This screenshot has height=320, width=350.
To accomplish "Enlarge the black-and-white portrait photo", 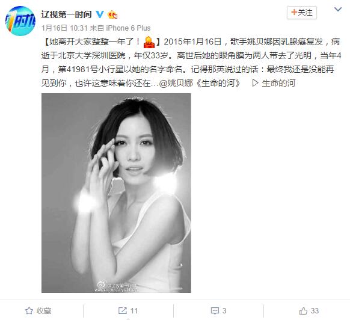I will (x=116, y=193).
